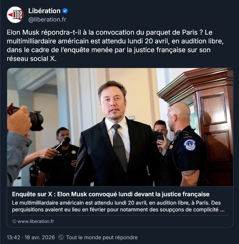Click the blue verified checkmark badge
Image resolution: width=239 pixels, height=244 pixels.
[x=65, y=11]
